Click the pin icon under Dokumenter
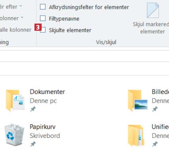Screen dimensions: 169x159 (x=33, y=109)
